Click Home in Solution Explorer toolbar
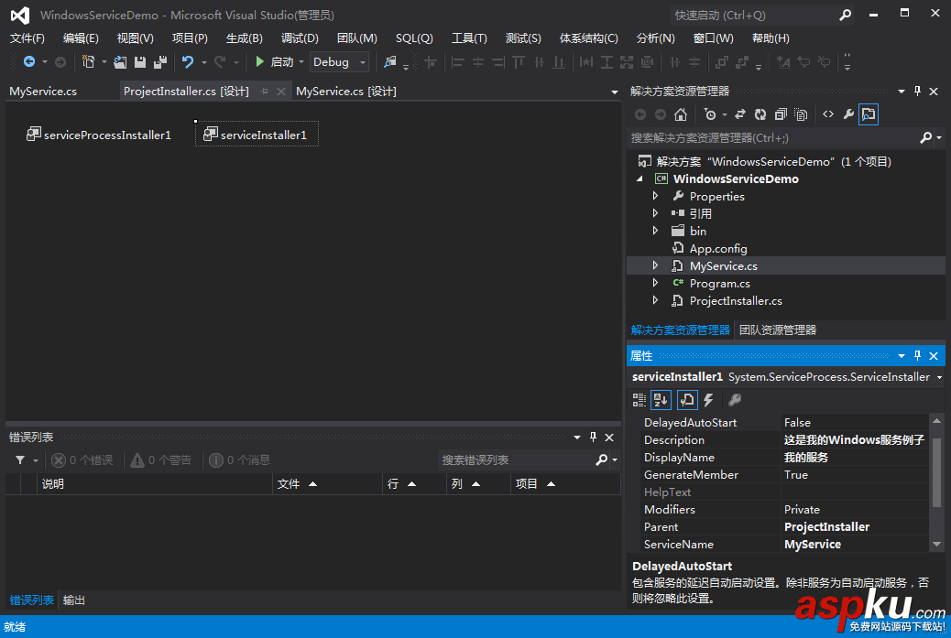This screenshot has height=638, width=951. 681,114
